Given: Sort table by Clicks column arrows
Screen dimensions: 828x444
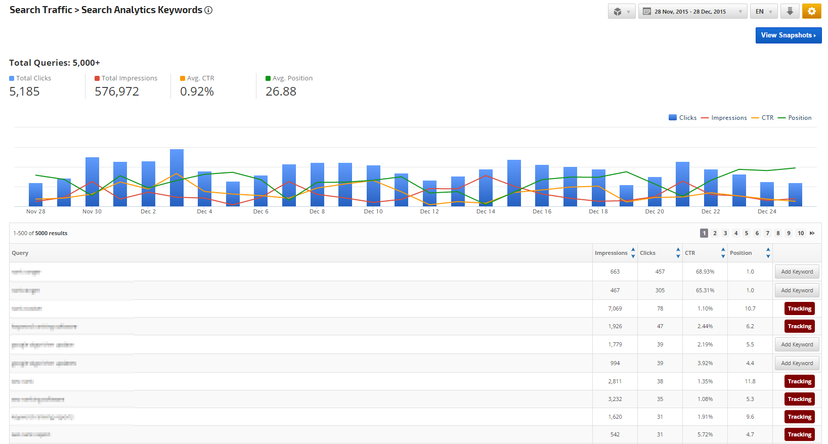Looking at the screenshot, I should [x=678, y=253].
